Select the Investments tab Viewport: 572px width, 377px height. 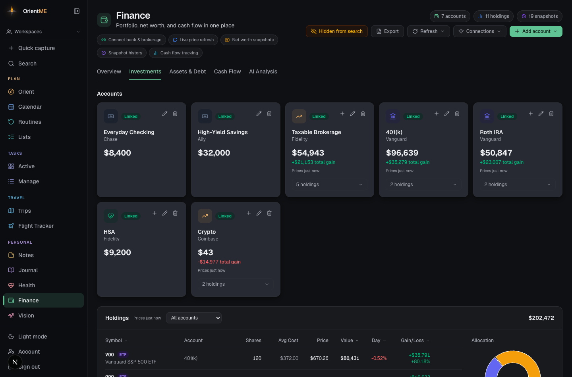[145, 72]
